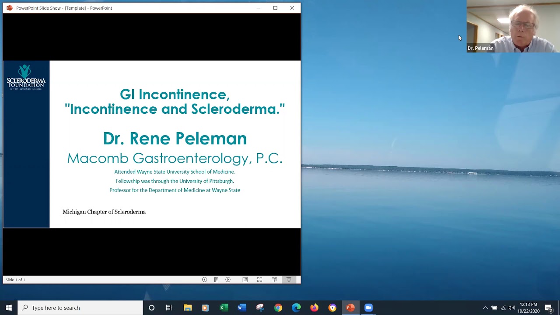
Task: Open Cortana circle icon on taskbar
Action: [x=151, y=308]
